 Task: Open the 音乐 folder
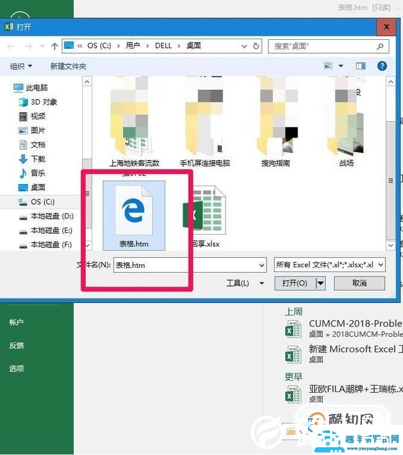click(x=32, y=173)
